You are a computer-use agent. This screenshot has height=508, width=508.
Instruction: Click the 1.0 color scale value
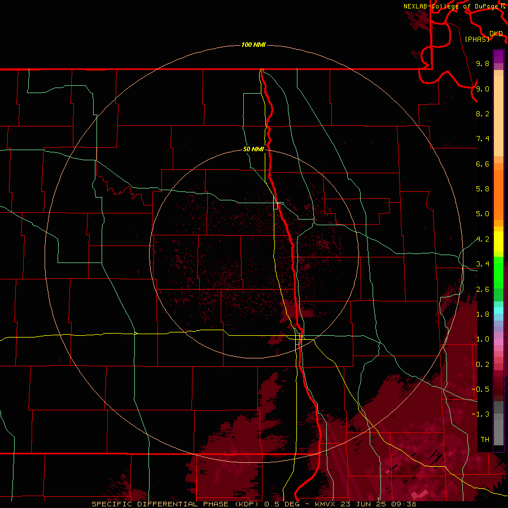click(483, 339)
